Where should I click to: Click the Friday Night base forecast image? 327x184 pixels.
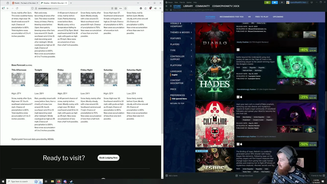(x=87, y=80)
